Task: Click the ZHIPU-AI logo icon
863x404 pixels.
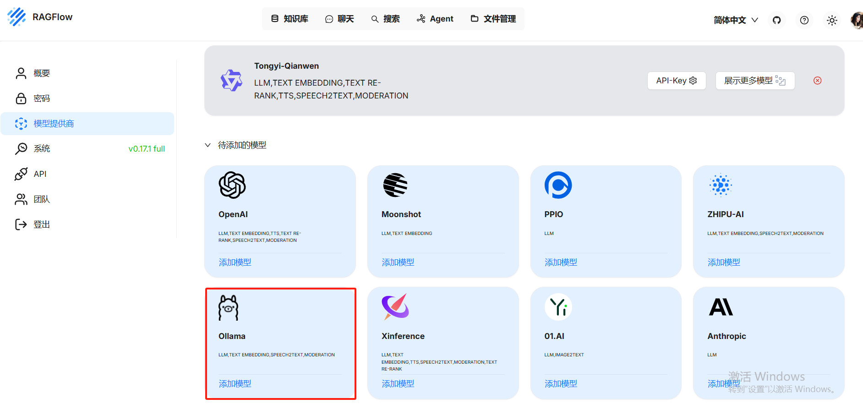Action: tap(721, 185)
